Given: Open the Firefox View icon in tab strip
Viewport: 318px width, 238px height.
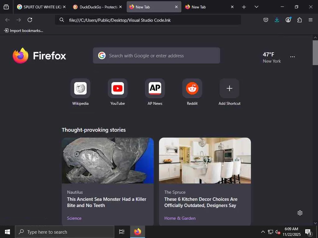Looking at the screenshot, I should point(6,7).
